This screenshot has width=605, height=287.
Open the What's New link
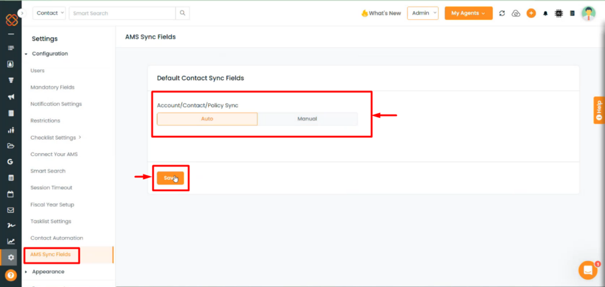(381, 13)
